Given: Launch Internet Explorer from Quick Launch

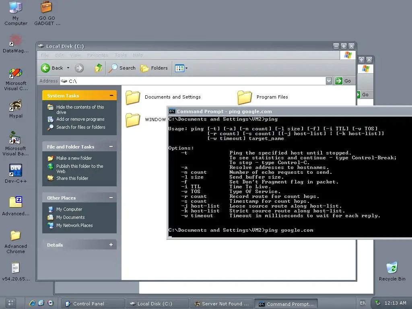Looking at the screenshot, I should pos(32,303).
